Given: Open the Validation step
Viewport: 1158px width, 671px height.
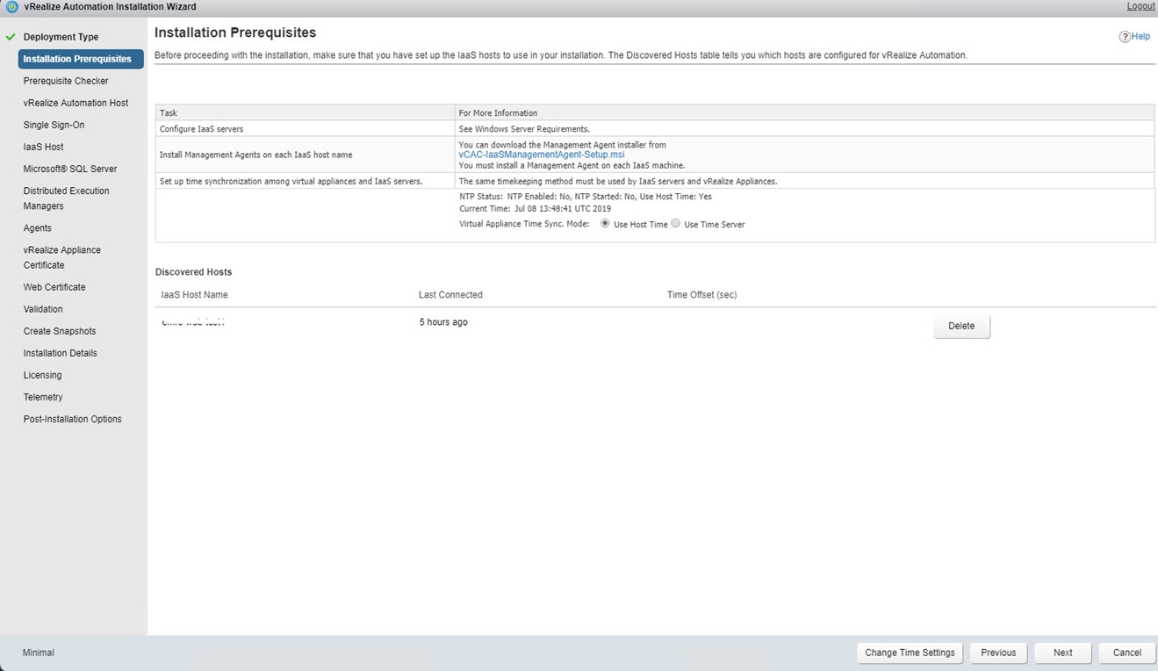Looking at the screenshot, I should pos(43,309).
